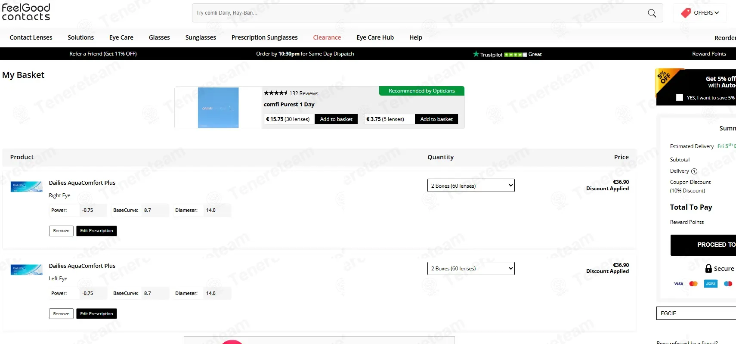The image size is (736, 344).
Task: Open the Sunglasses menu
Action: pyautogui.click(x=201, y=37)
